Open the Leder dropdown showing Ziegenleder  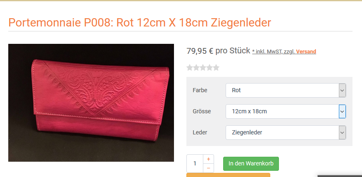coord(286,133)
